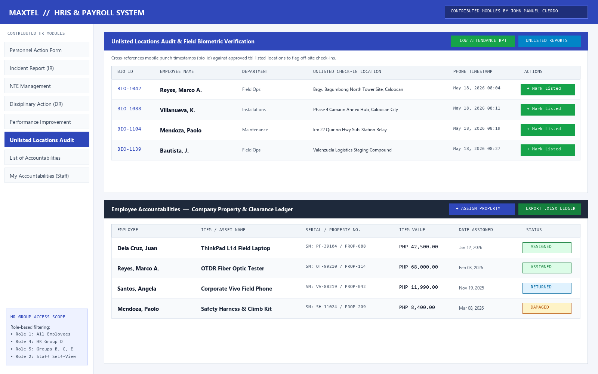Click ASSIGNED status for Dela Cruz, Juan
598x374 pixels.
pyautogui.click(x=547, y=248)
